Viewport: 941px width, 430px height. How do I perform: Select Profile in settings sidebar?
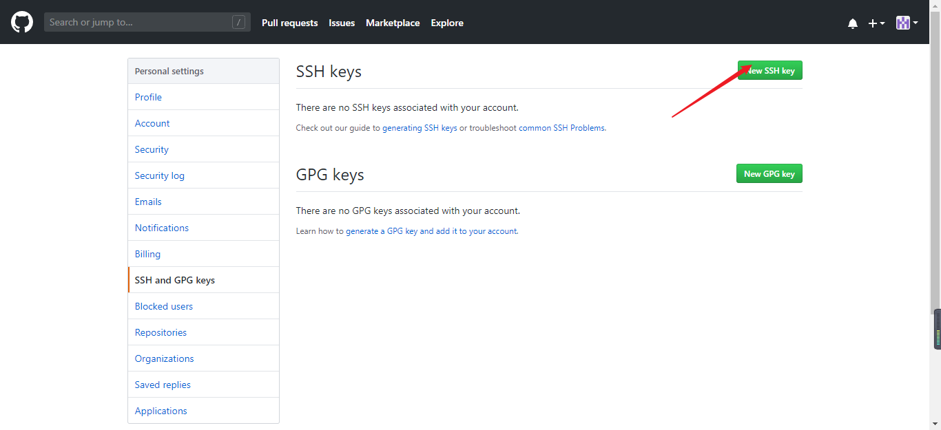[204, 97]
